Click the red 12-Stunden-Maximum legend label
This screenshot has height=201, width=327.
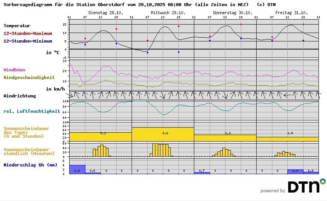tap(28, 33)
